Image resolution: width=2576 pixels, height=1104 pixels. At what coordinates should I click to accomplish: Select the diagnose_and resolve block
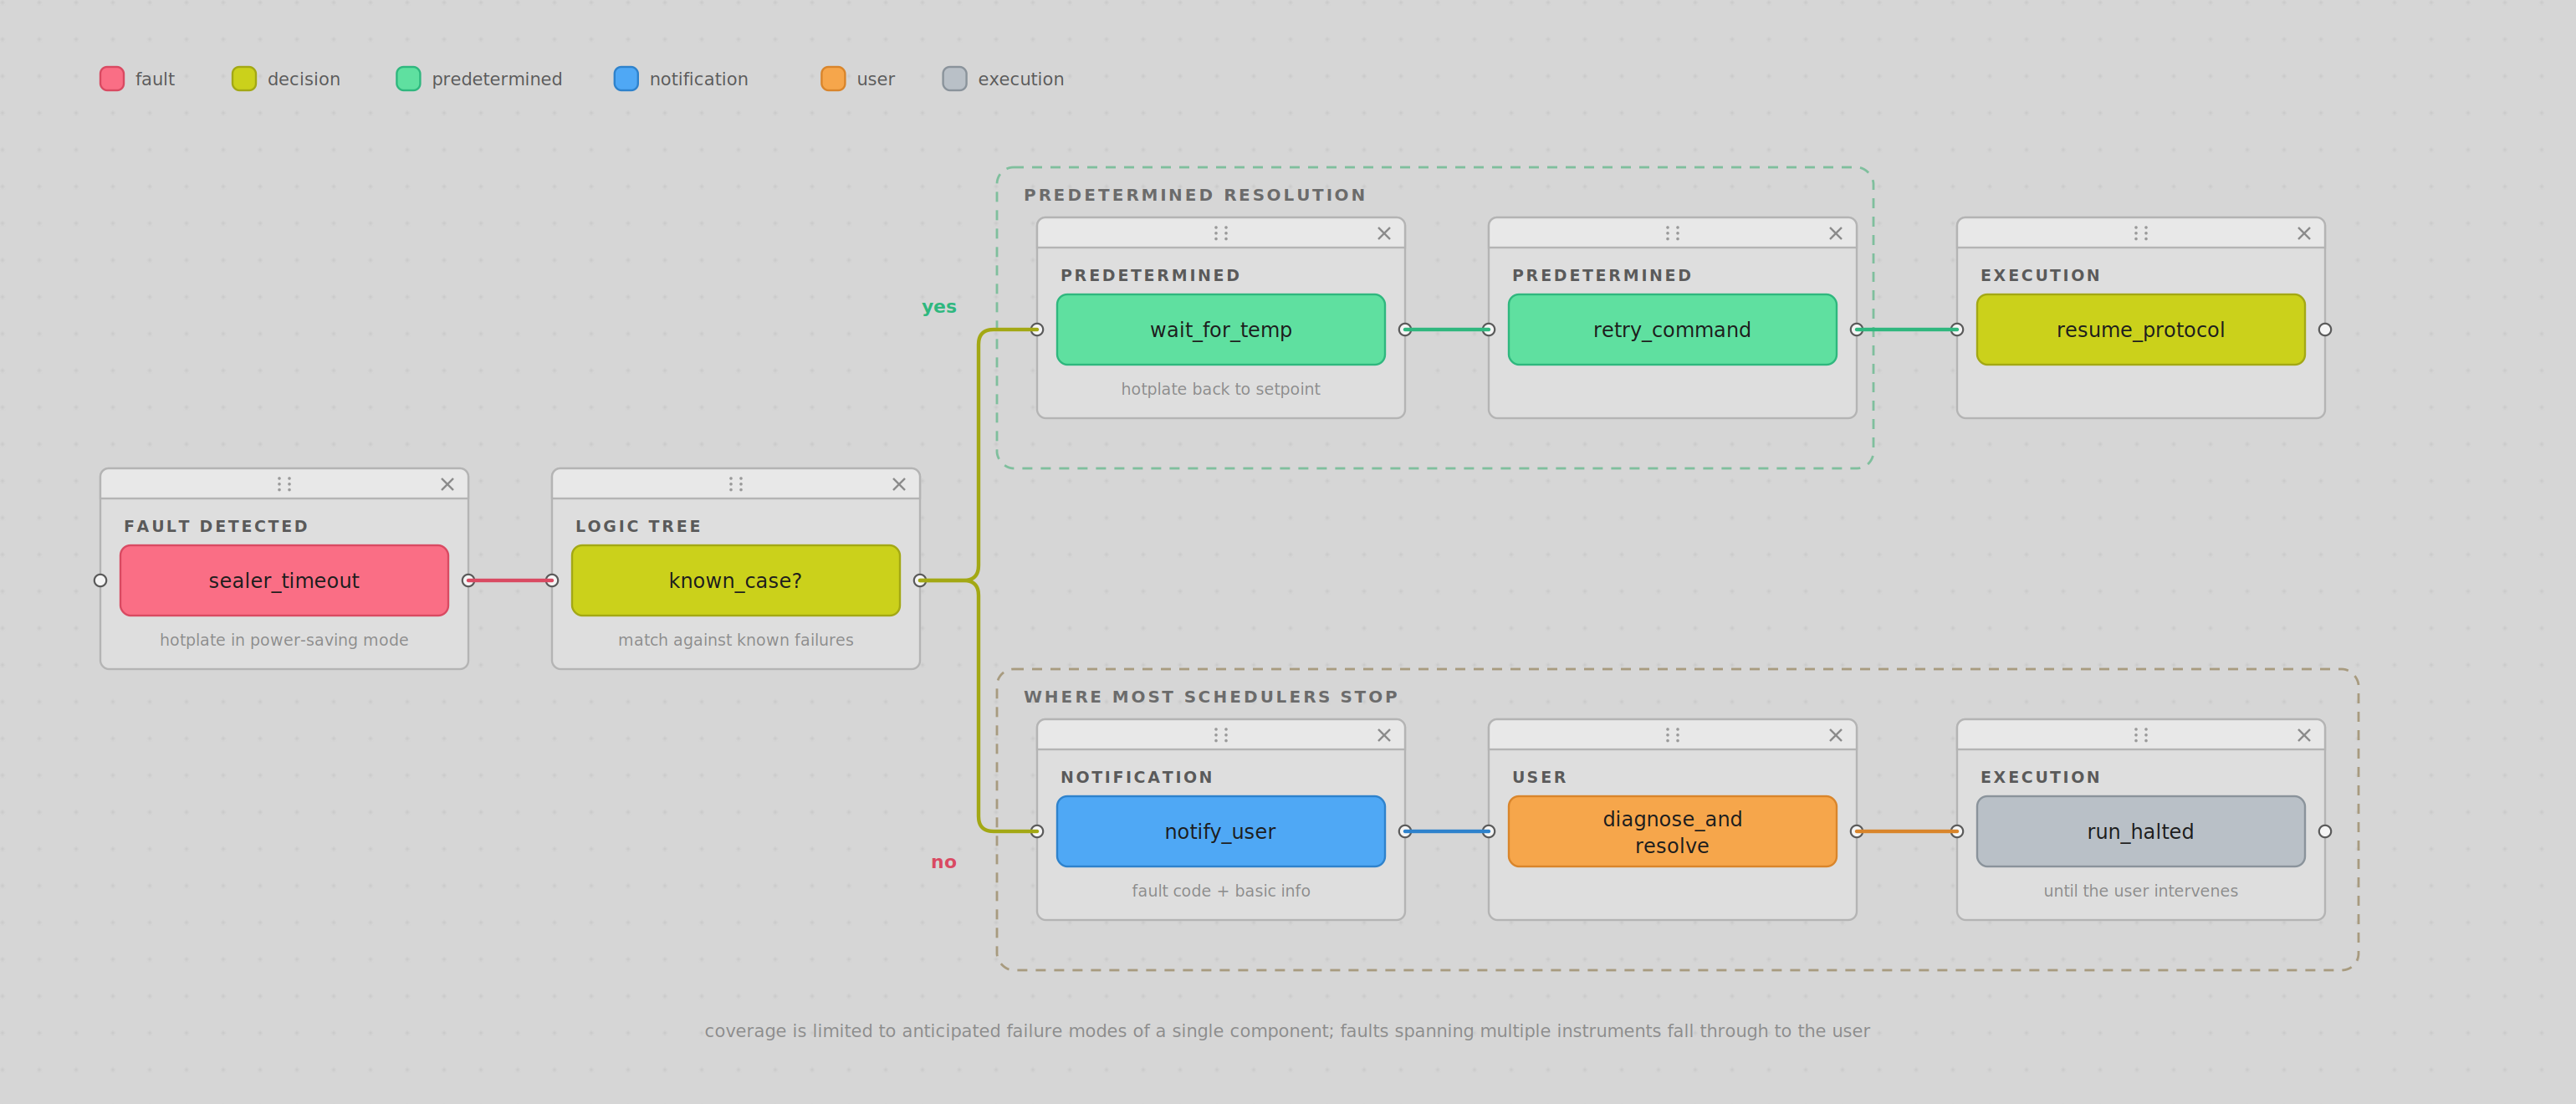[x=1672, y=831]
